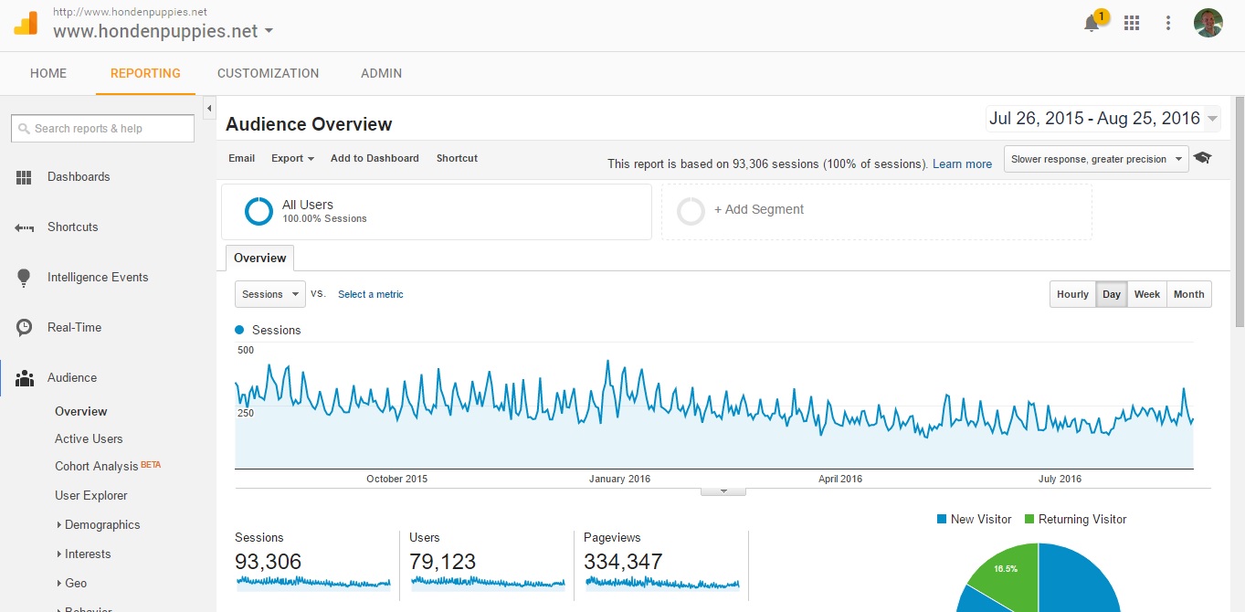
Task: Click the Intelligence Events lightbulb icon
Action: point(25,278)
